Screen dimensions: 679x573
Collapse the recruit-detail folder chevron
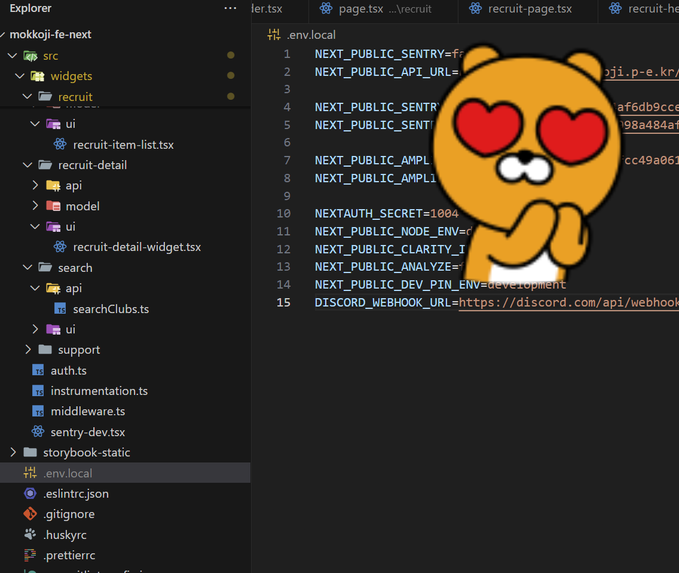coord(27,165)
